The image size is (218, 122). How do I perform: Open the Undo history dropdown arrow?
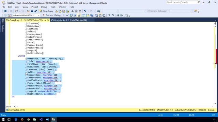coord(88,11)
